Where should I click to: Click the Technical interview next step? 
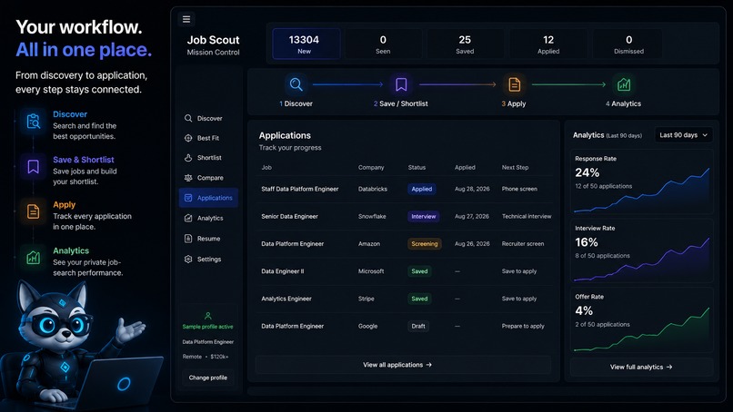click(527, 217)
